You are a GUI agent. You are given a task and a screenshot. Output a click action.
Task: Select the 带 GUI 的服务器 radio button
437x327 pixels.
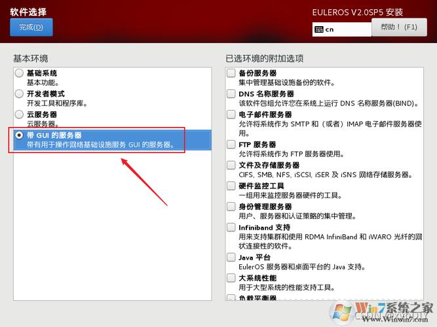pyautogui.click(x=19, y=135)
